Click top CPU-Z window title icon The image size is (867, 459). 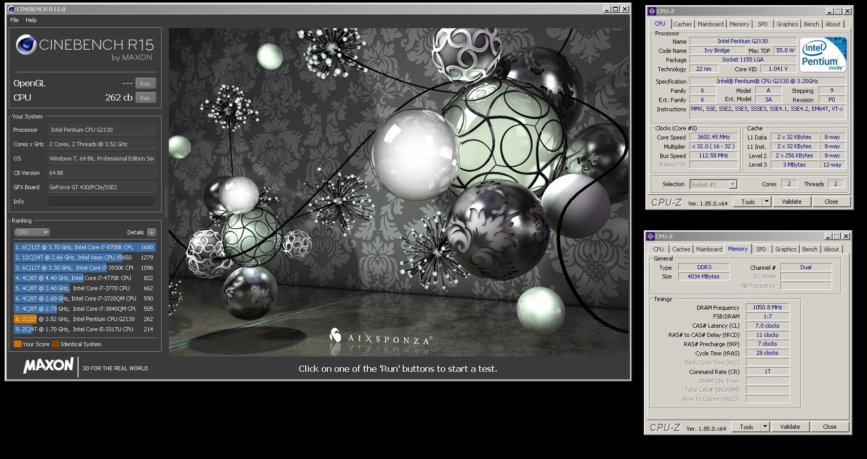[652, 11]
